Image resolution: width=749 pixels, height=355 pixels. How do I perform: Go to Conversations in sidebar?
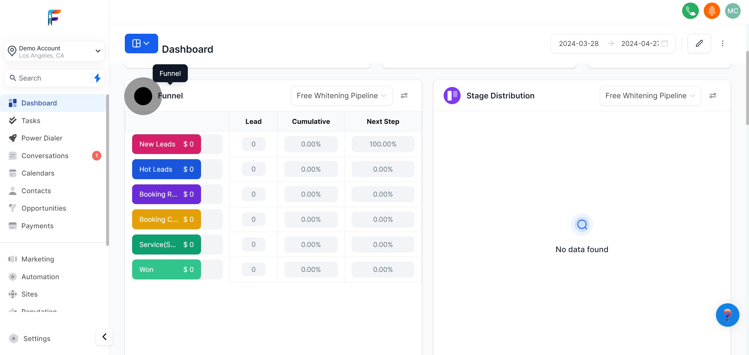pos(45,156)
